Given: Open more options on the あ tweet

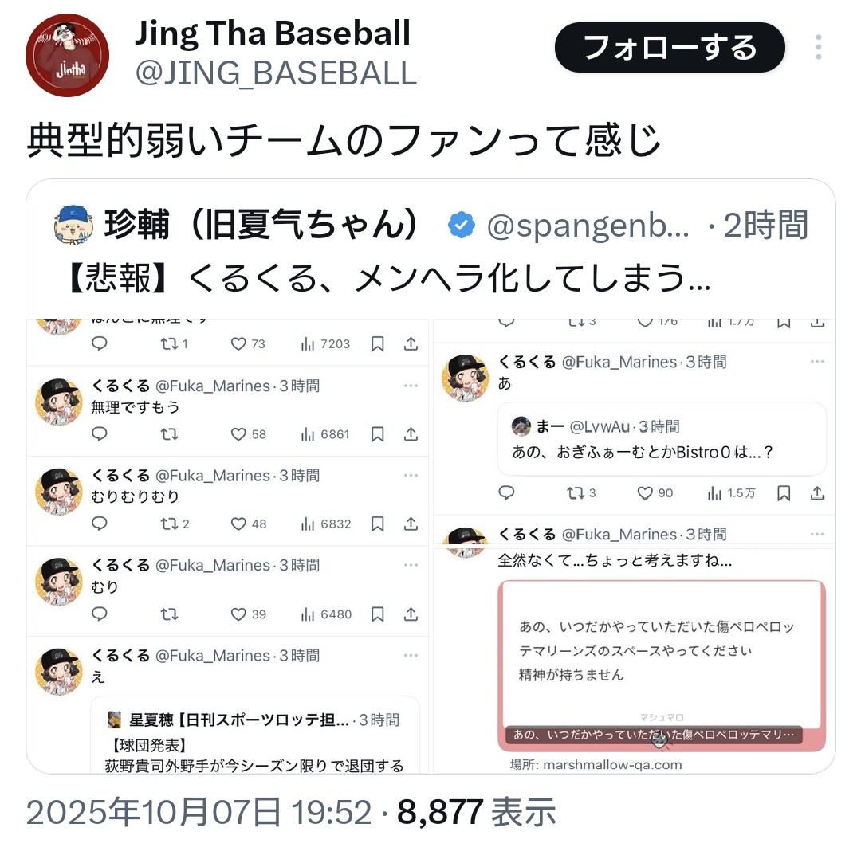Looking at the screenshot, I should (x=817, y=361).
